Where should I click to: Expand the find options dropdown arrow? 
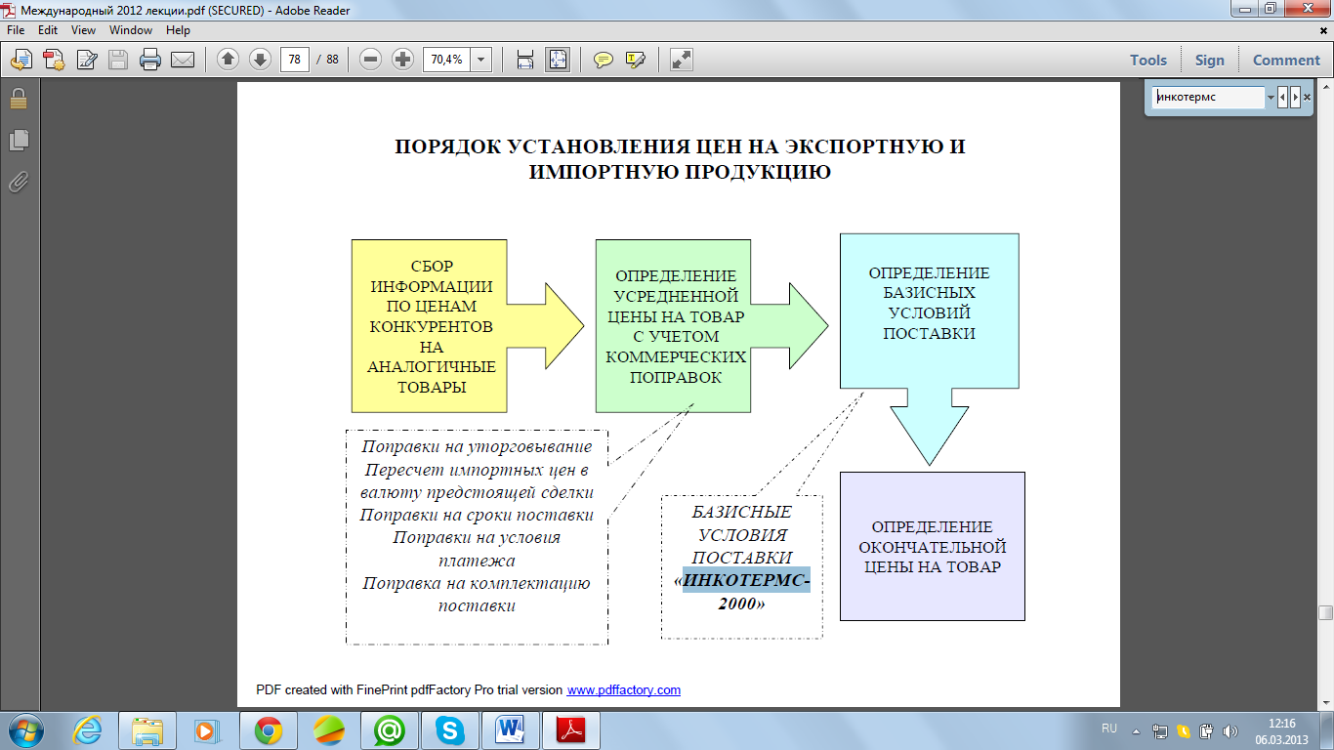(x=1271, y=98)
